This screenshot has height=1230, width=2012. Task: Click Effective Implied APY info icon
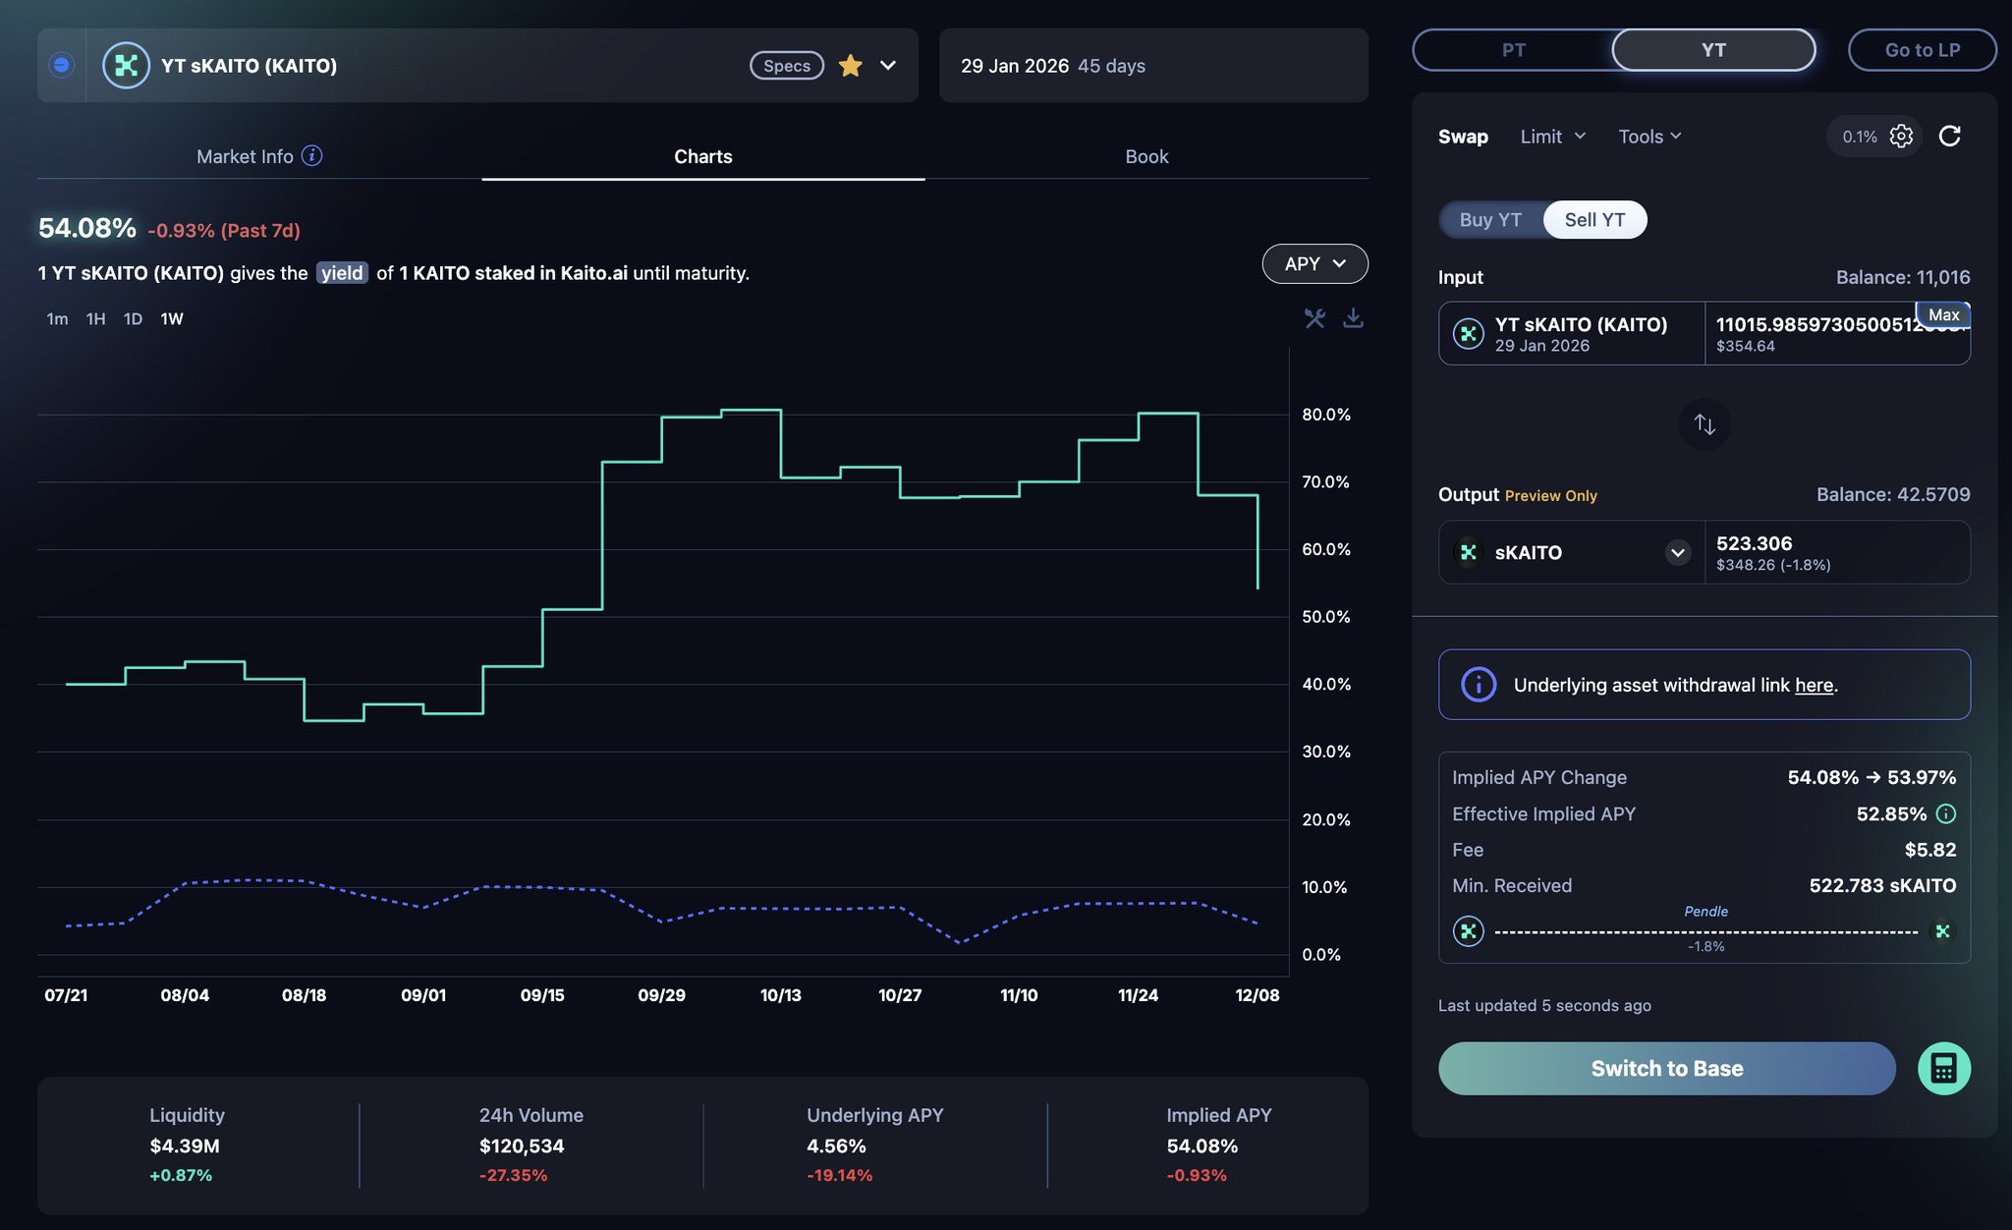[x=1945, y=814]
